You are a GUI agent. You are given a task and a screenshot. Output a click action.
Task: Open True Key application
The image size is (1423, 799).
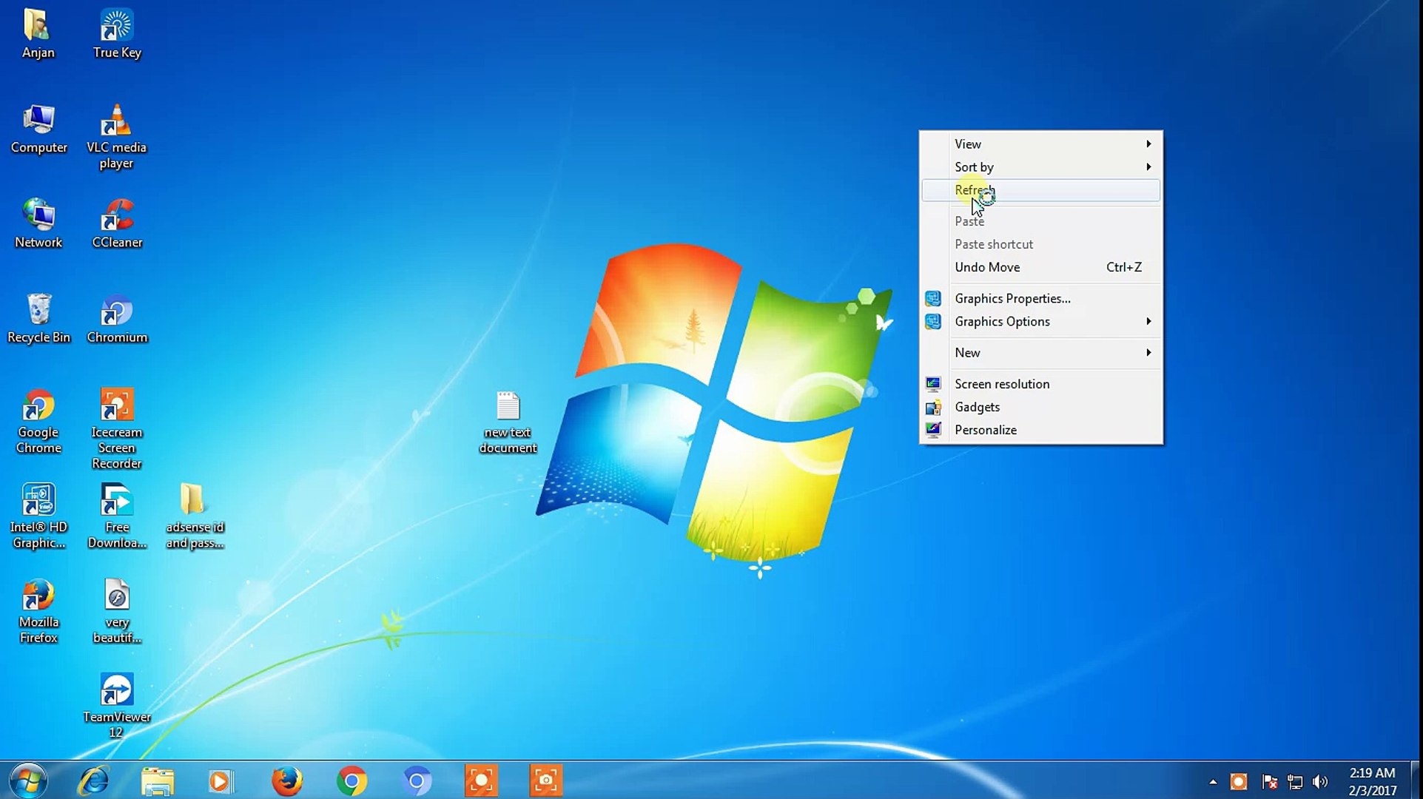point(116,24)
